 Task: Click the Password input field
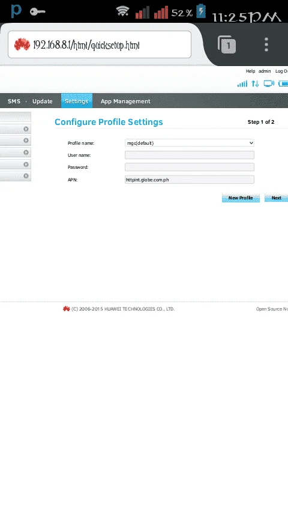(x=189, y=167)
